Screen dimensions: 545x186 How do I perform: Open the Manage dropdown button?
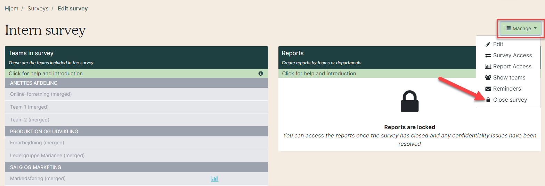click(521, 28)
